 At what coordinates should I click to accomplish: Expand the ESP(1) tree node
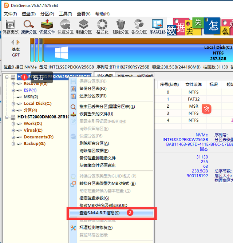pyautogui.click(x=13, y=90)
